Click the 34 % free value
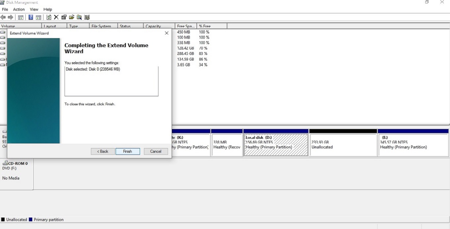The height and width of the screenshot is (229, 450). pyautogui.click(x=203, y=65)
